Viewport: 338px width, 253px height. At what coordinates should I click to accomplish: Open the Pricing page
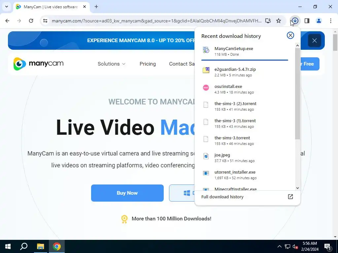click(148, 64)
